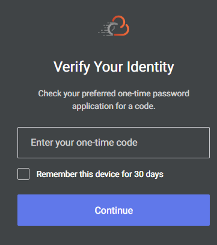Click the speed lines beside the logo

(103, 29)
